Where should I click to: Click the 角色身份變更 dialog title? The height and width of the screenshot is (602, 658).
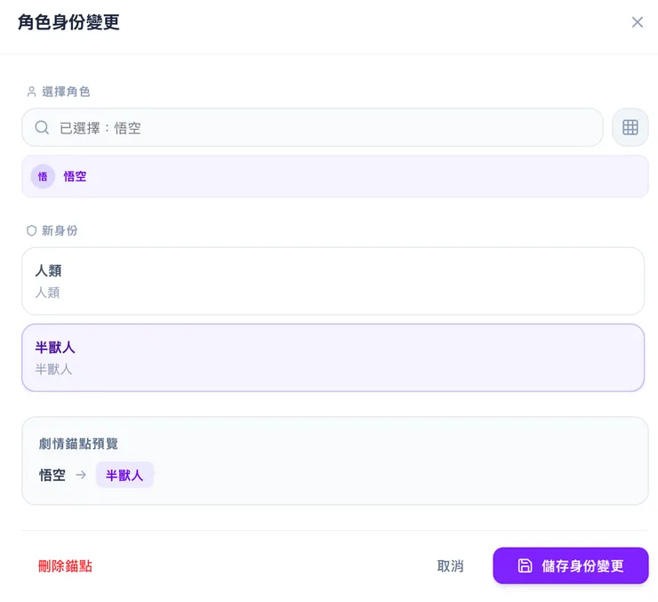click(68, 22)
